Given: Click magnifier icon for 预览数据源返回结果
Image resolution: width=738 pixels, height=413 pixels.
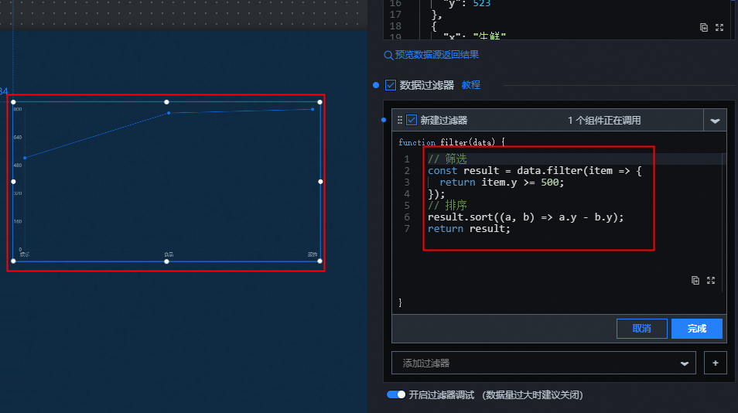Looking at the screenshot, I should coord(388,55).
